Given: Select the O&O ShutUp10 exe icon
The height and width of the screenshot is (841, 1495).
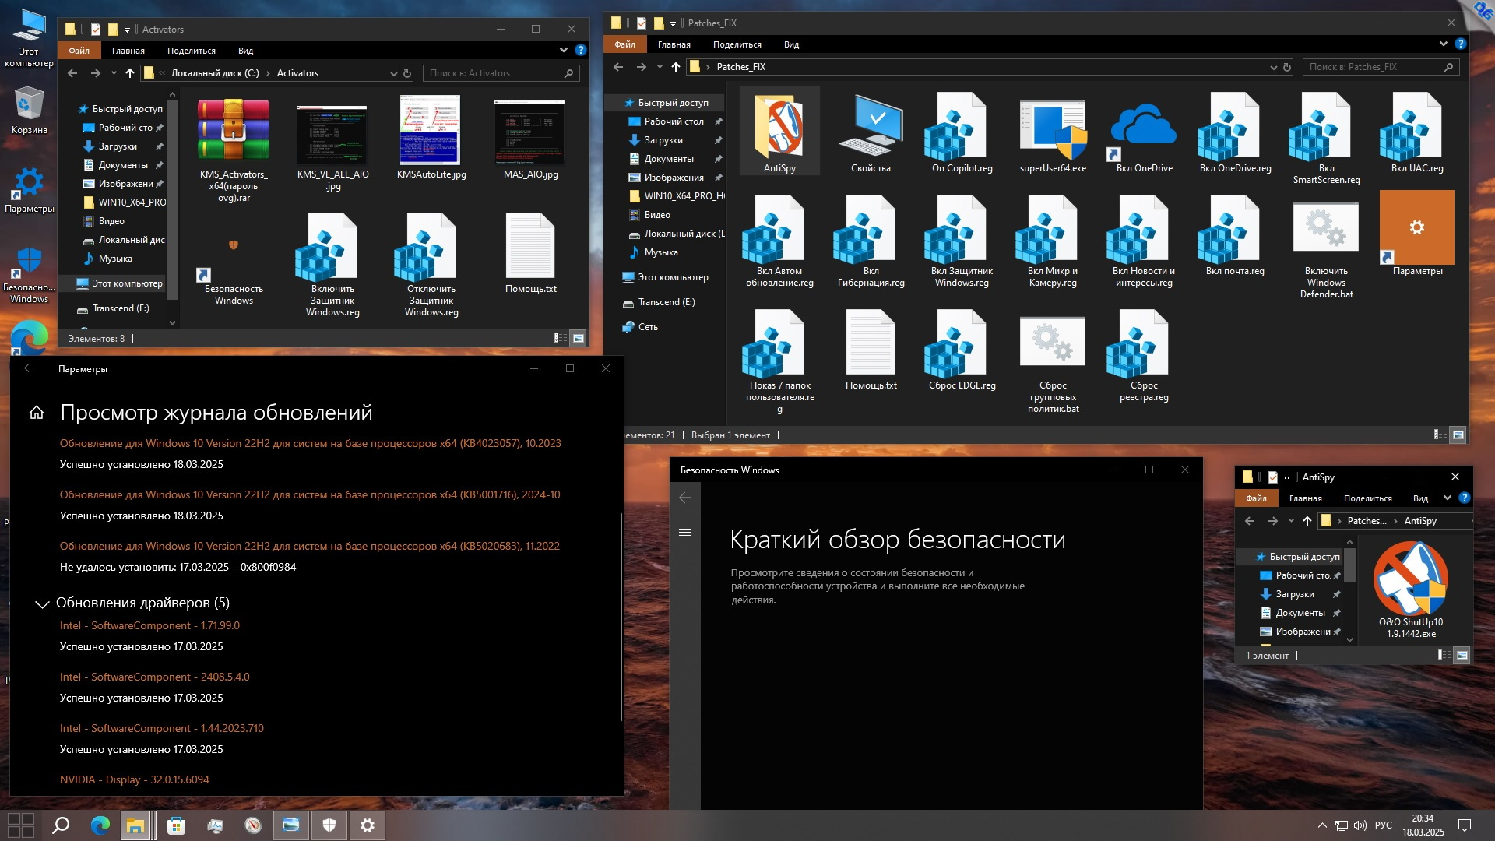Looking at the screenshot, I should pos(1410,579).
